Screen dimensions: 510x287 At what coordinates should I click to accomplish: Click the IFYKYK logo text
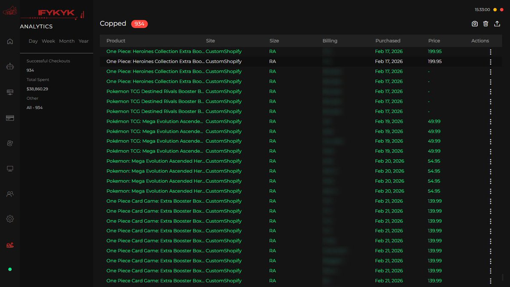point(56,13)
